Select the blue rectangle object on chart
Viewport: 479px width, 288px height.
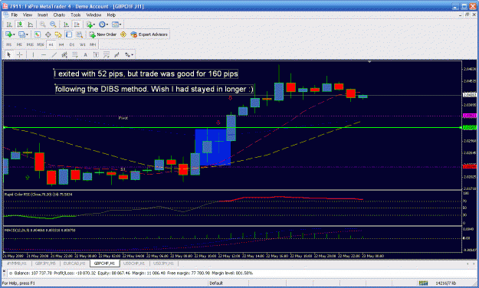[213, 147]
